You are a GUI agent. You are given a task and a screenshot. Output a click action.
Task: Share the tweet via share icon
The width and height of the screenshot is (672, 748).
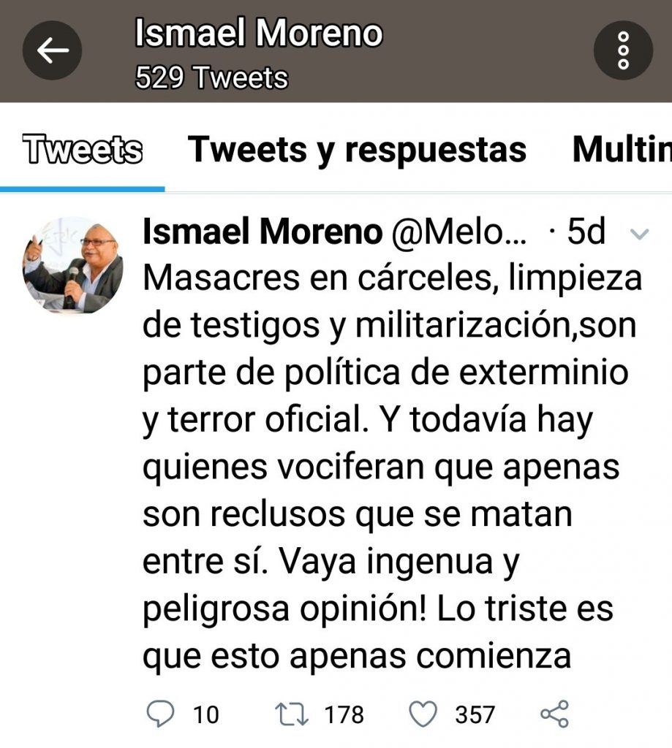[x=554, y=714]
